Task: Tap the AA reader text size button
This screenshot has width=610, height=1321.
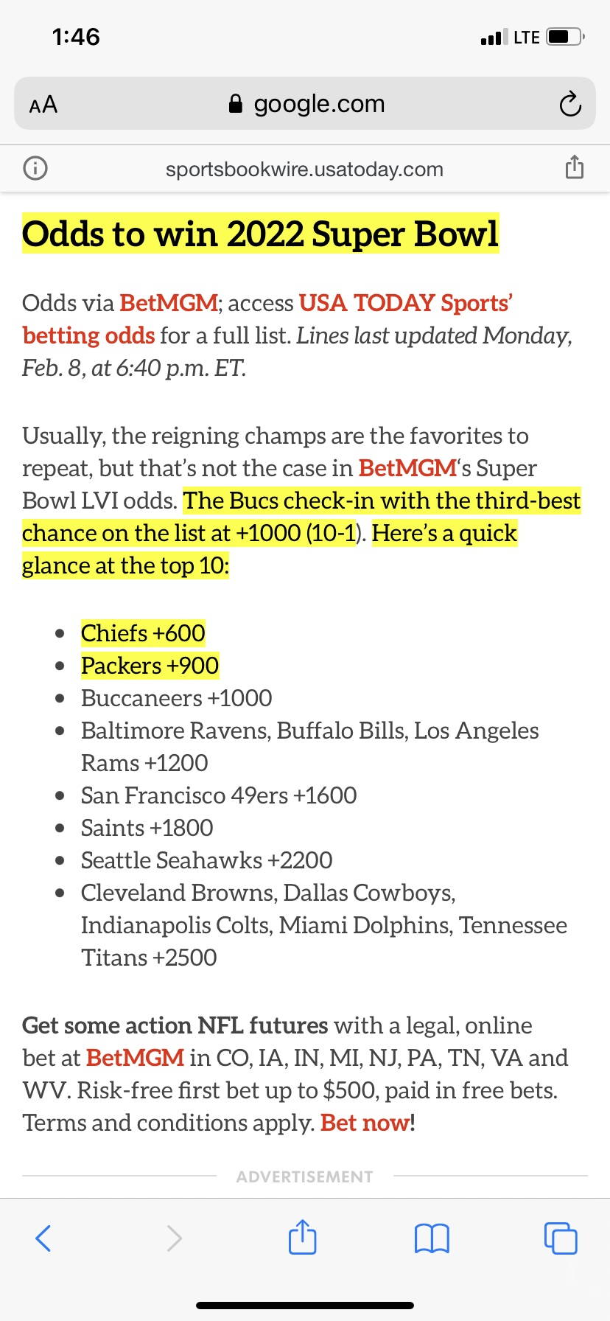Action: tap(43, 105)
